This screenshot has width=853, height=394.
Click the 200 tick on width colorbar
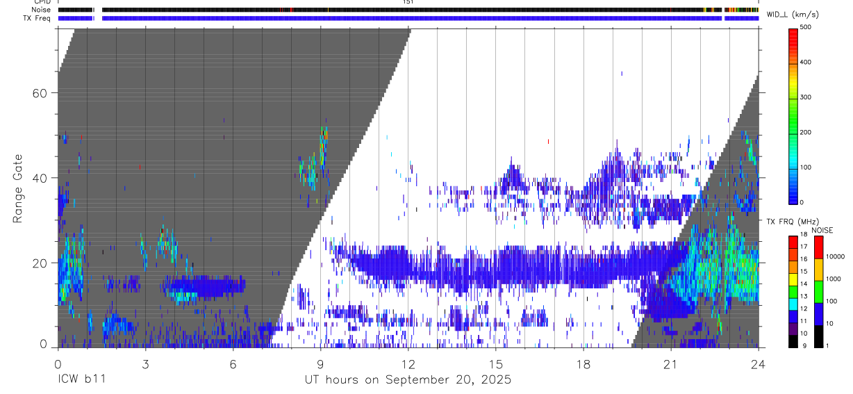(806, 132)
